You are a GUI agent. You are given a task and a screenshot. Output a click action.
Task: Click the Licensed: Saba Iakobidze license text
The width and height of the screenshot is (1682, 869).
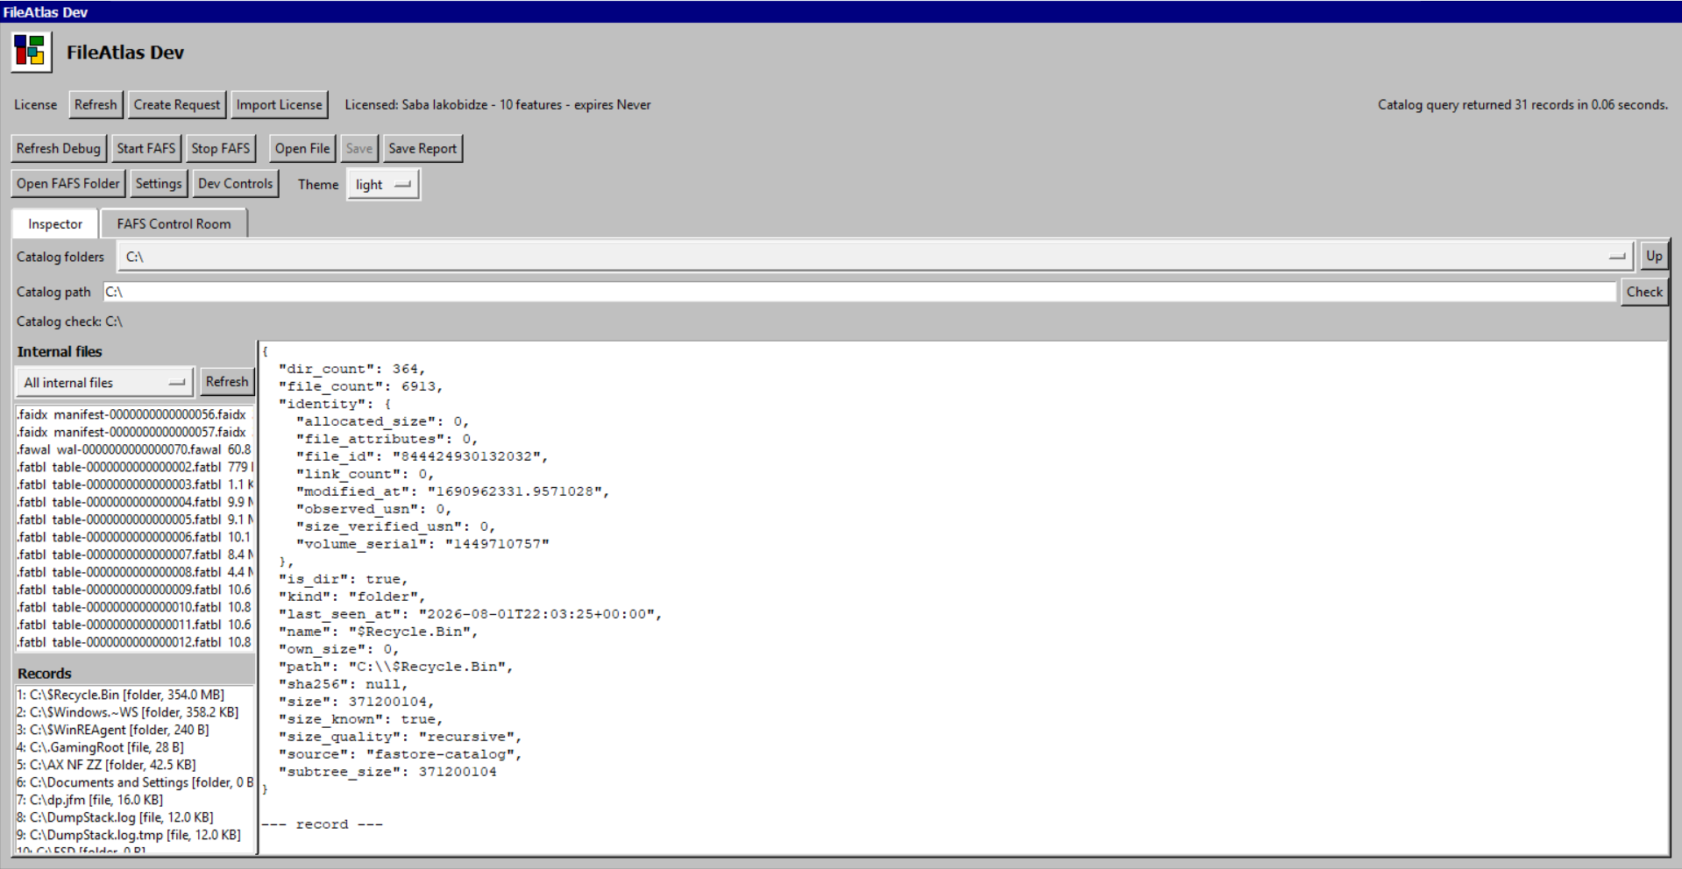click(498, 104)
